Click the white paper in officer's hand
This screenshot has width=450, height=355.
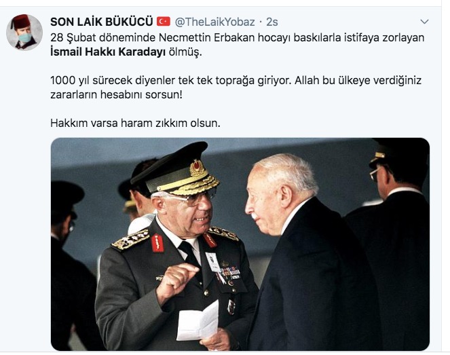(198, 322)
